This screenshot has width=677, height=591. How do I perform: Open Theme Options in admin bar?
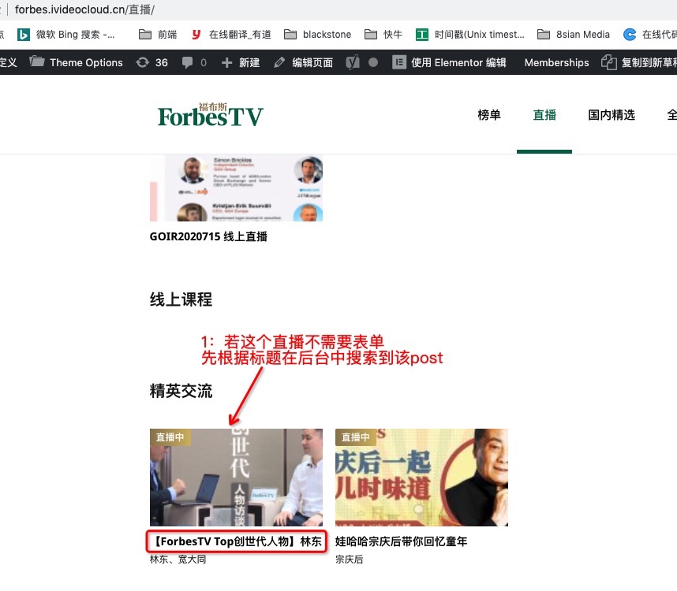(x=77, y=62)
